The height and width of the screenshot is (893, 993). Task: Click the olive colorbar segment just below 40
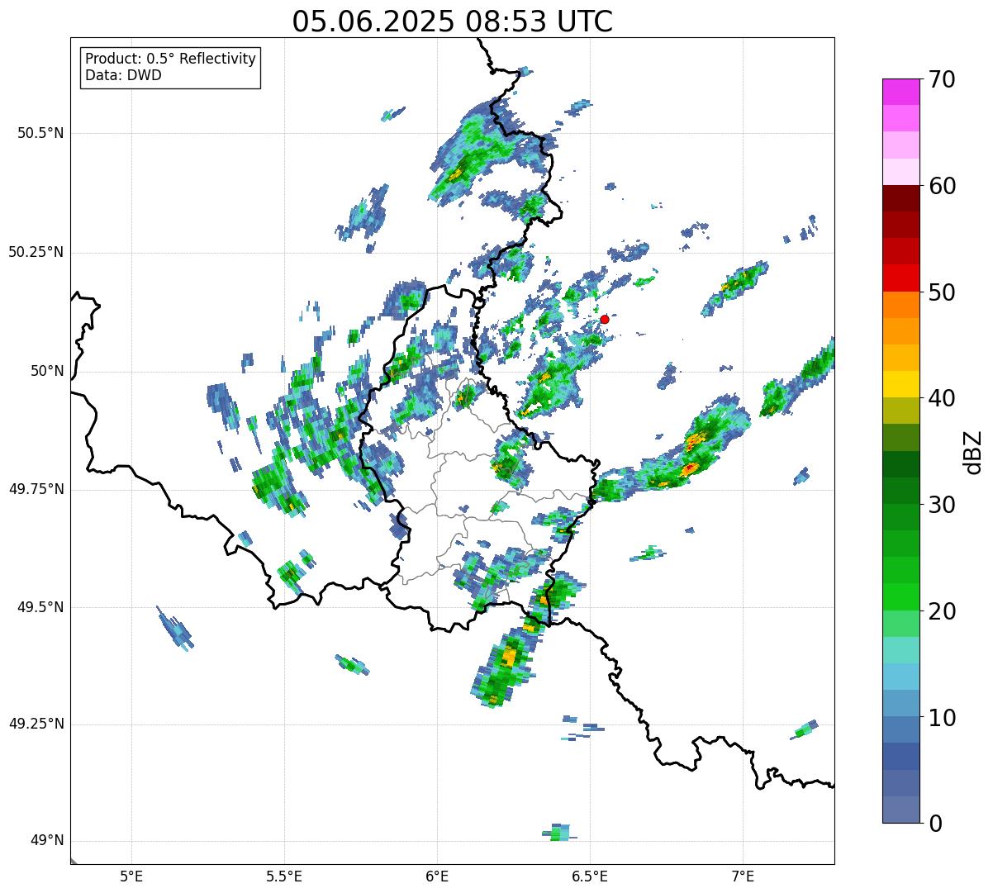(x=901, y=411)
